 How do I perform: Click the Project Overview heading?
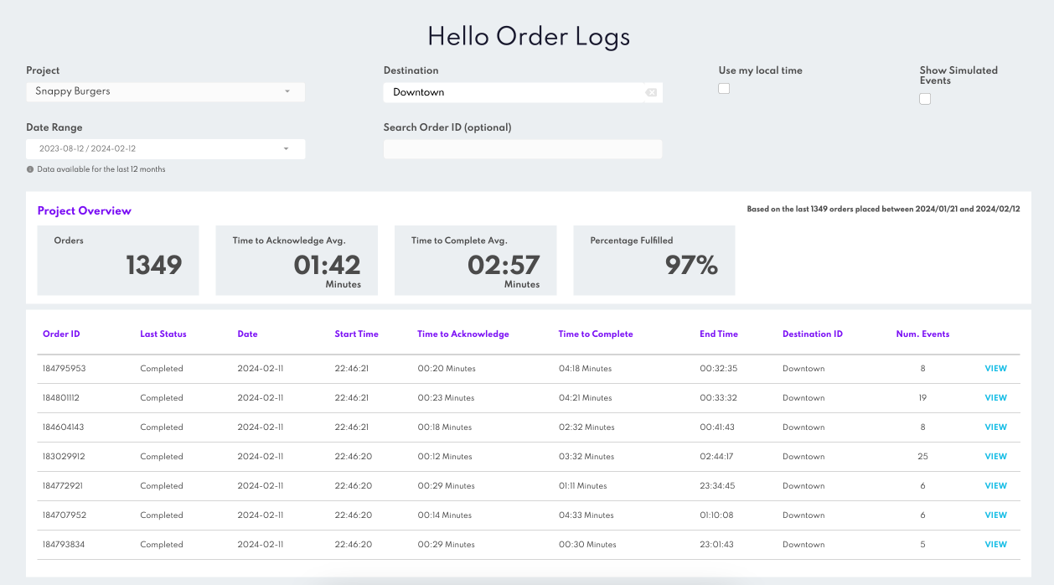click(x=85, y=211)
